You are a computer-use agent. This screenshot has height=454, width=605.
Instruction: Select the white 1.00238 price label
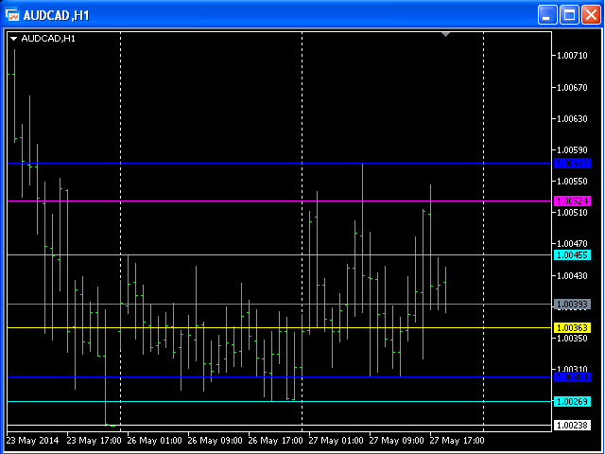[572, 426]
